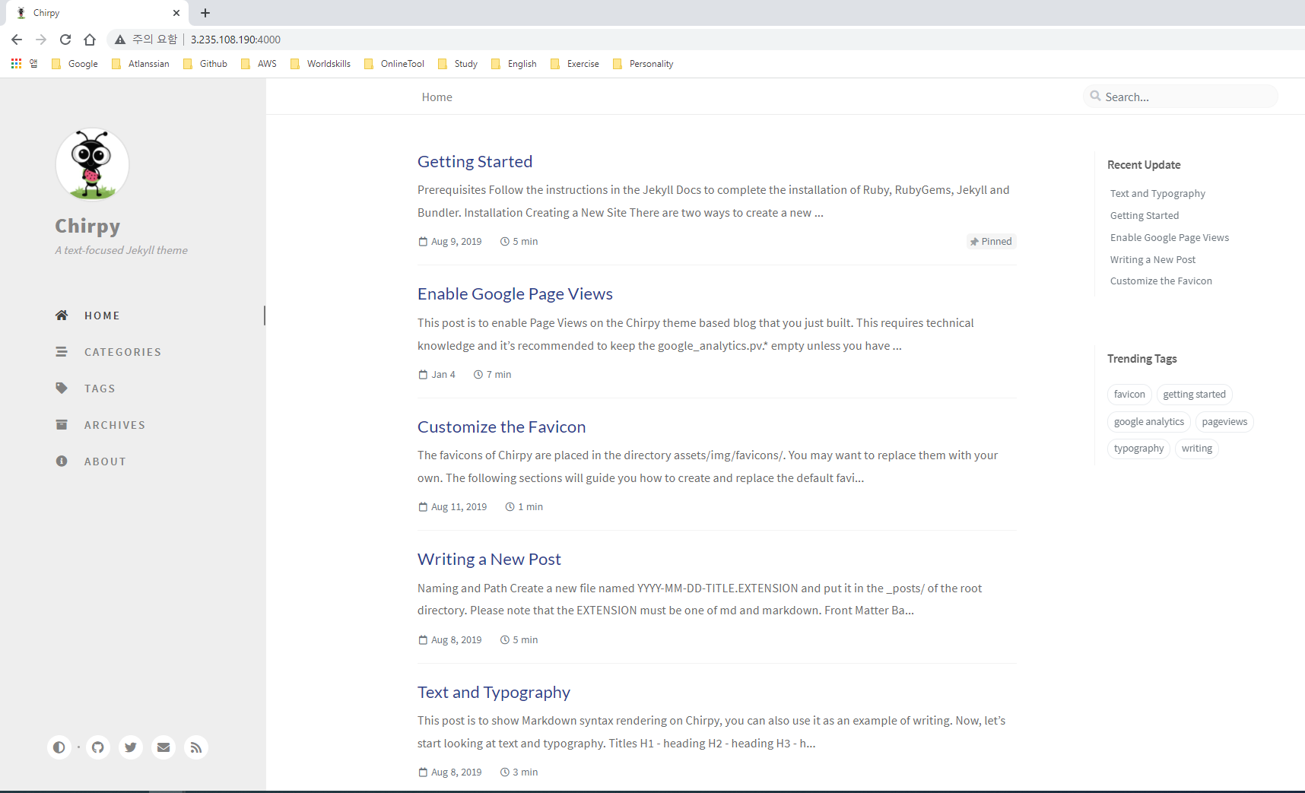The height and width of the screenshot is (793, 1305).
Task: Open the Categories sidebar menu item
Action: [x=122, y=352]
